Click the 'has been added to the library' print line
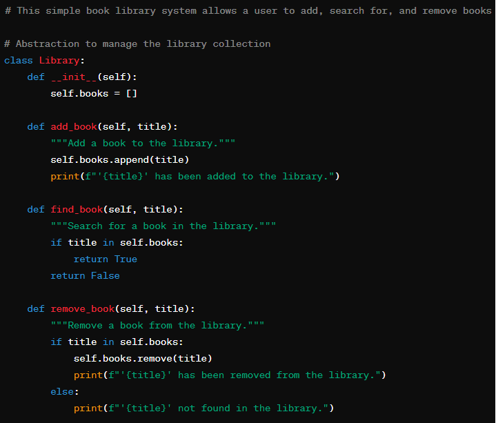 click(x=195, y=177)
